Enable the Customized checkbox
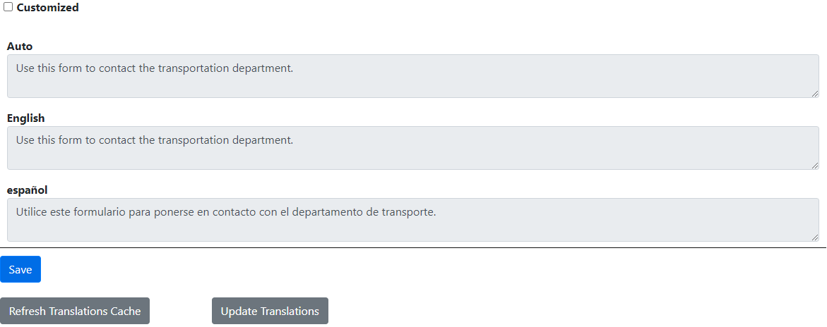This screenshot has height=327, width=827. pos(8,7)
